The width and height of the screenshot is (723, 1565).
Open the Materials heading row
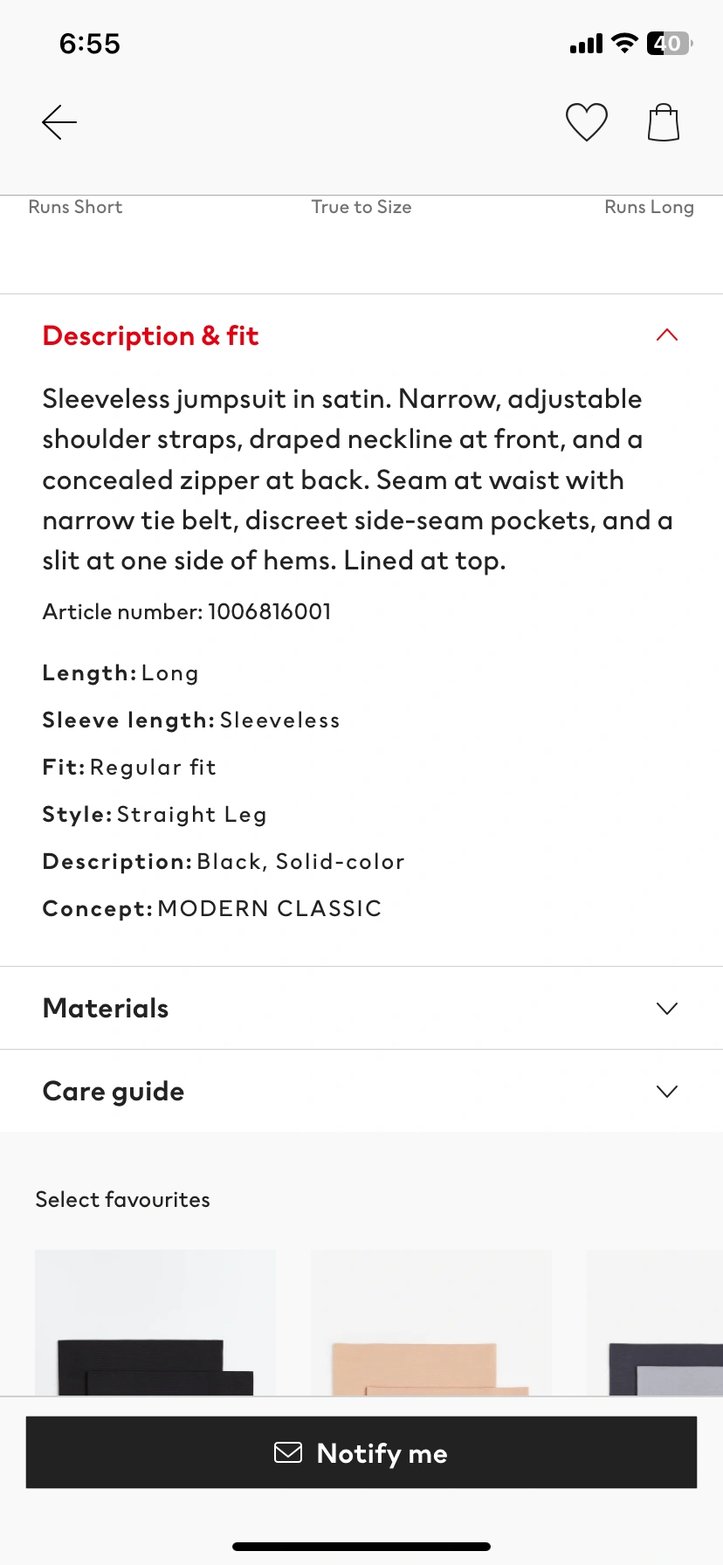(106, 1009)
